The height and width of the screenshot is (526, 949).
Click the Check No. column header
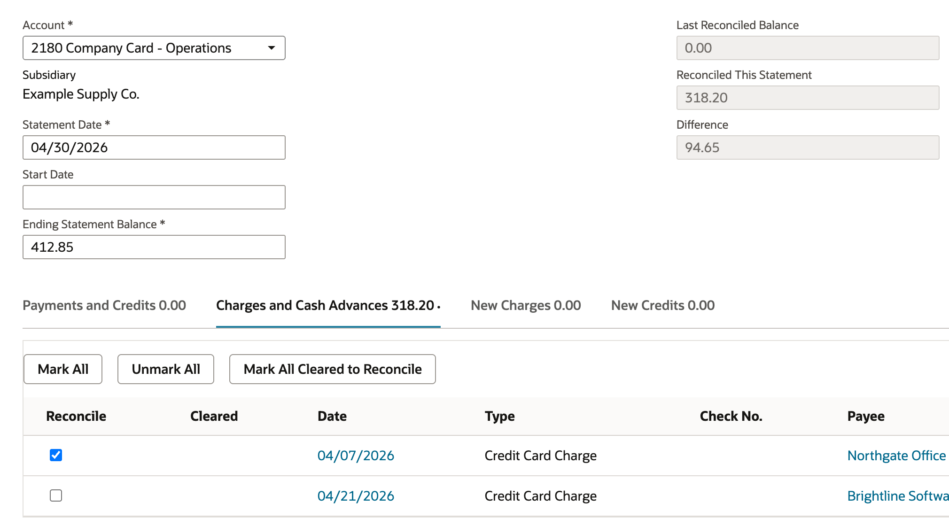731,416
